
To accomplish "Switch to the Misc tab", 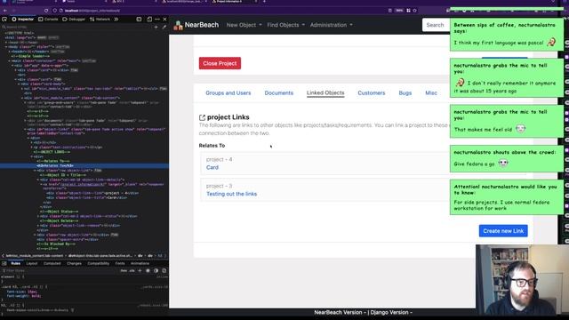I will pyautogui.click(x=431, y=92).
